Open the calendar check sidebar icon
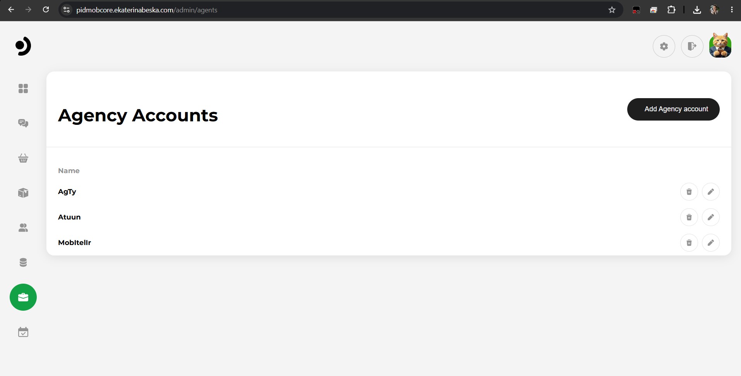The image size is (741, 376). [23, 332]
